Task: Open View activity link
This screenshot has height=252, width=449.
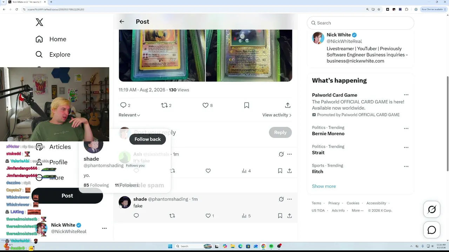Action: [x=277, y=115]
